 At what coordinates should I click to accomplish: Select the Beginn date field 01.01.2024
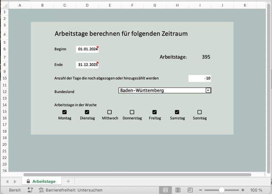(87, 49)
